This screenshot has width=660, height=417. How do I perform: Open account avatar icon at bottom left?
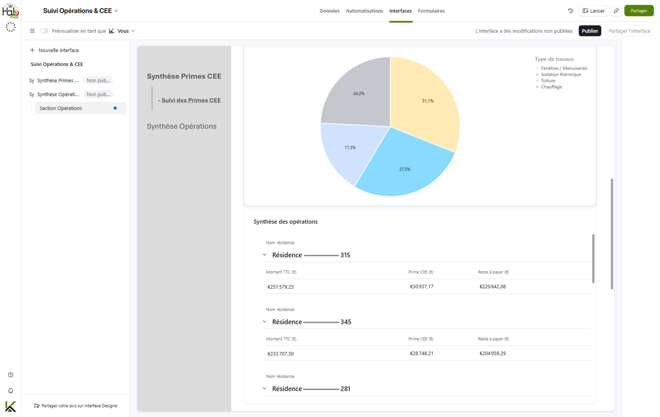(11, 407)
